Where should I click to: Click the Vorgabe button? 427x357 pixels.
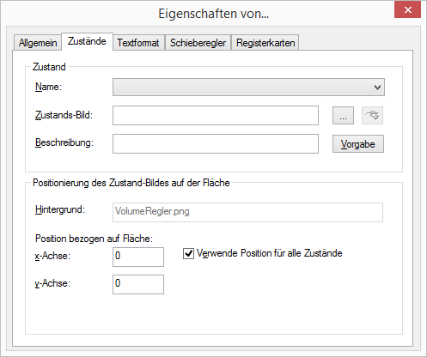pos(358,144)
